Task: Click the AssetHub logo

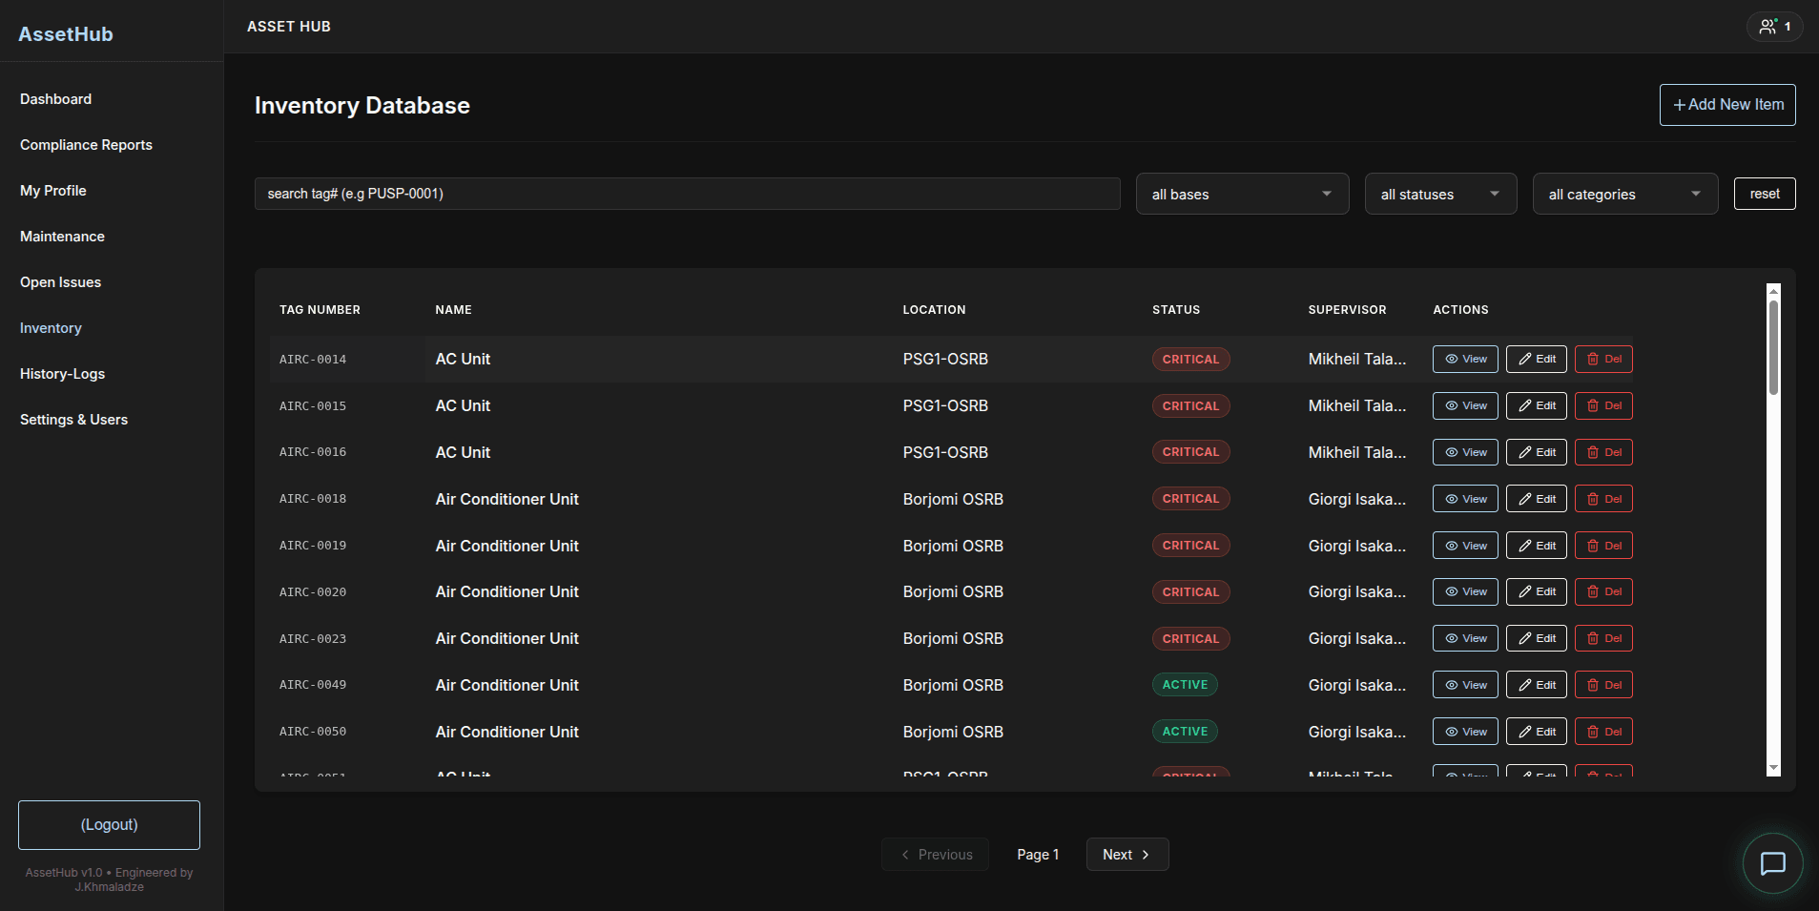Action: [66, 34]
